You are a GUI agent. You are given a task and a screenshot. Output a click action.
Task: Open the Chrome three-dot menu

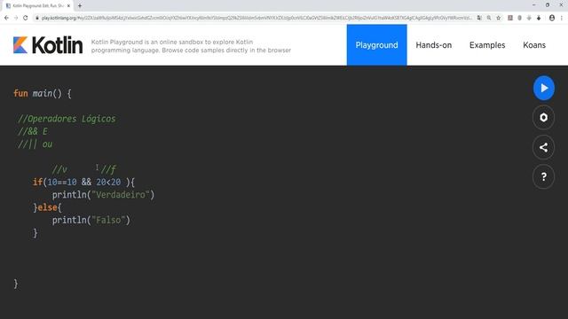coord(562,18)
